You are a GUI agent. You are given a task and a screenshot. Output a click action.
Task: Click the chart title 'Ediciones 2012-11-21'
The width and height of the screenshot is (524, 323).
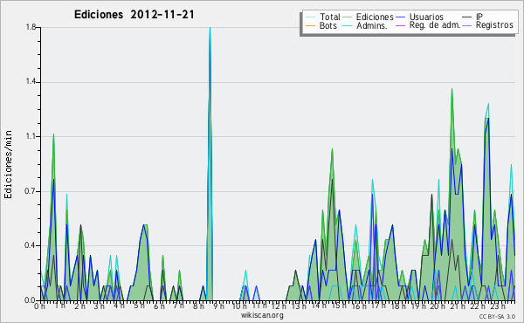point(134,15)
